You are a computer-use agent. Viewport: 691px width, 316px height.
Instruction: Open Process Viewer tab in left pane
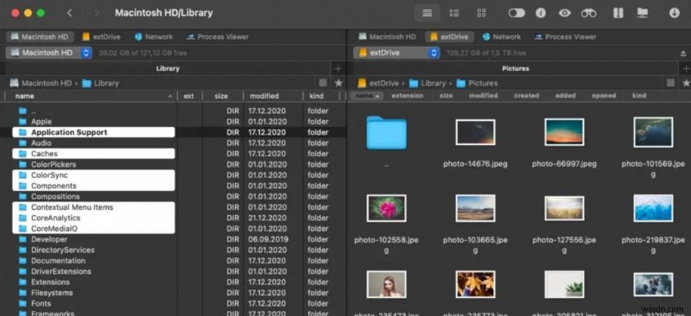click(218, 36)
